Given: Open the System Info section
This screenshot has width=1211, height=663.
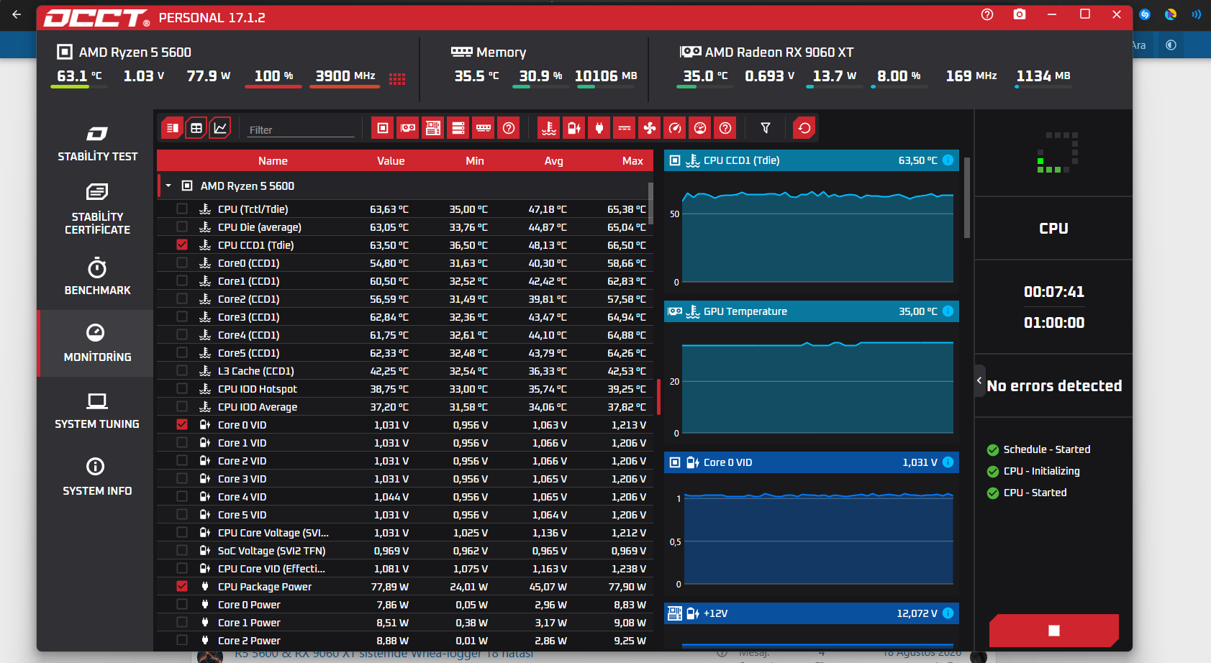Looking at the screenshot, I should 97,477.
